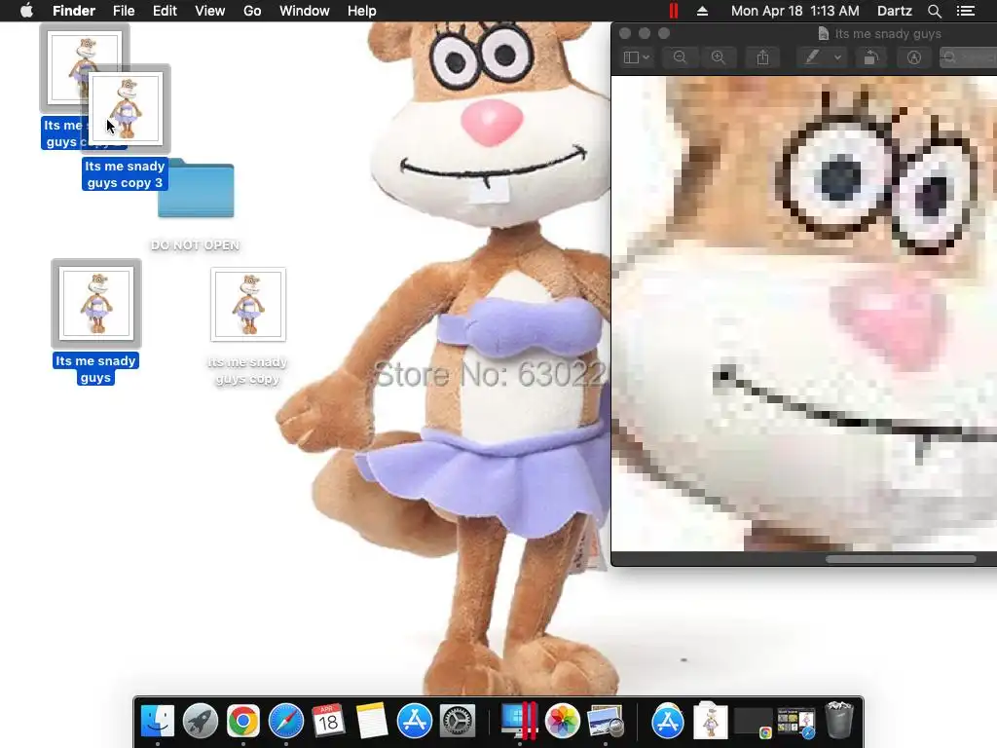
Task: Select the Highlight pen tool in Preview
Action: tap(812, 57)
